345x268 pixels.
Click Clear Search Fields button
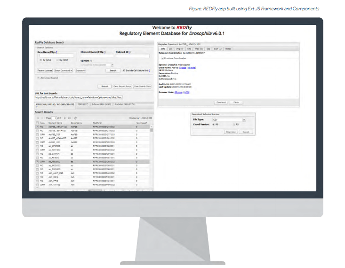pyautogui.click(x=122, y=87)
